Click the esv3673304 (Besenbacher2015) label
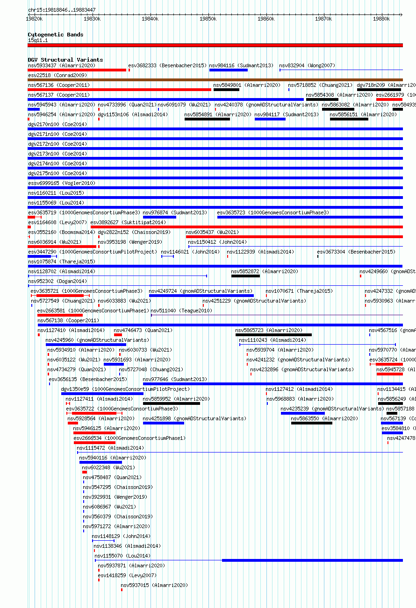 tap(356, 252)
